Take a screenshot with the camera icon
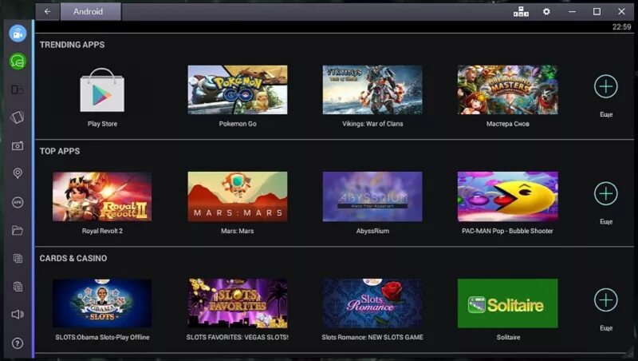638x361 pixels. [x=17, y=146]
